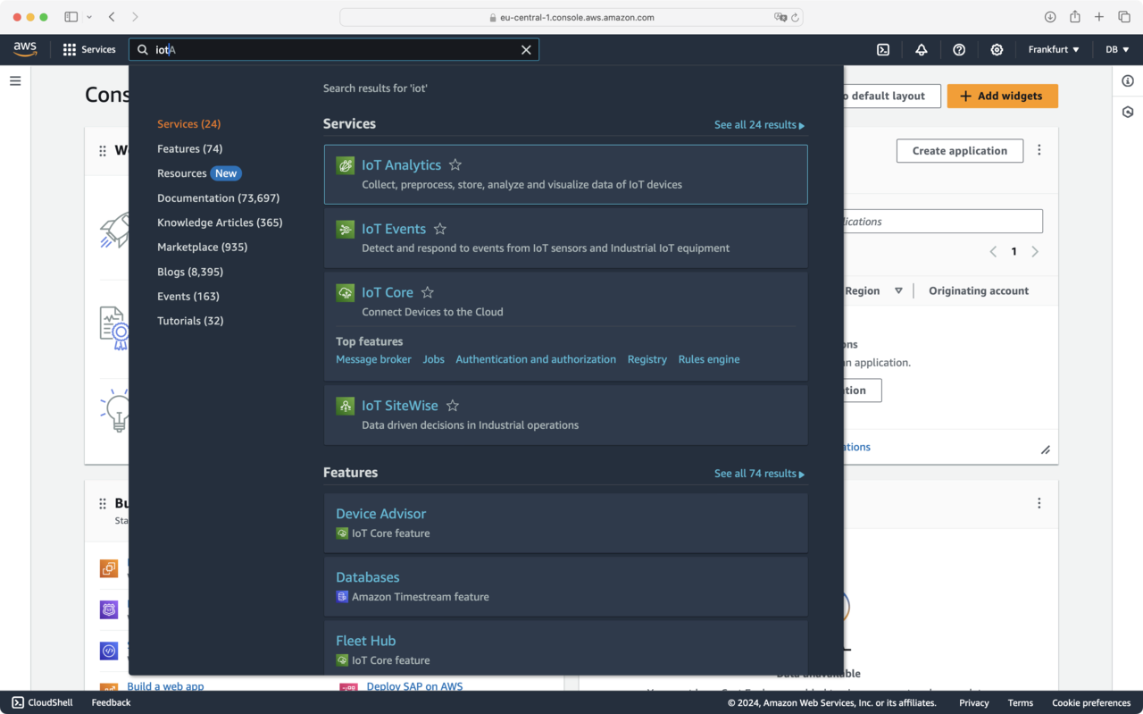This screenshot has width=1143, height=714.
Task: Click the AWS logo home icon
Action: coord(25,49)
